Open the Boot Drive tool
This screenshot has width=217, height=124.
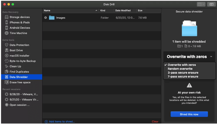[16, 50]
